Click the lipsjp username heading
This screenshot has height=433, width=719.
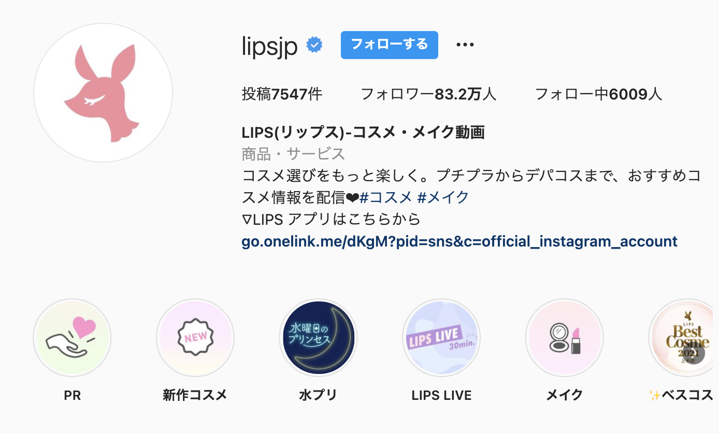270,47
